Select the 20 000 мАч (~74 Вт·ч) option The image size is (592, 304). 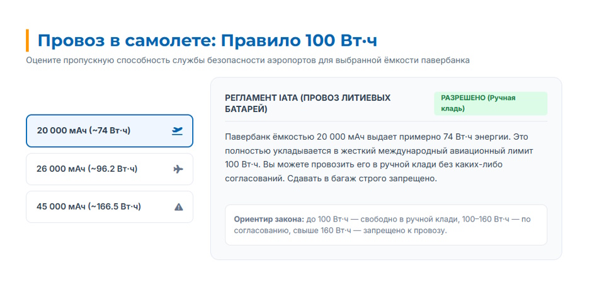[x=110, y=131]
